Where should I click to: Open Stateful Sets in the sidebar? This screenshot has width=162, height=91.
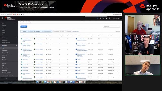tap(5, 55)
